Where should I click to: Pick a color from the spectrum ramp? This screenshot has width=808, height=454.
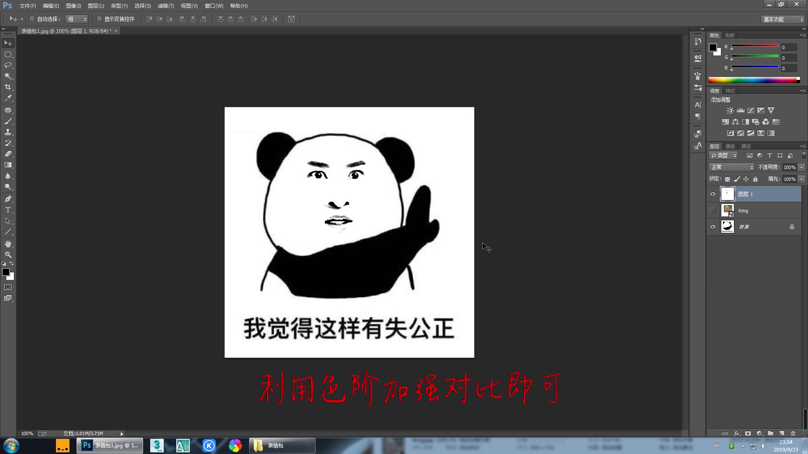coord(754,80)
